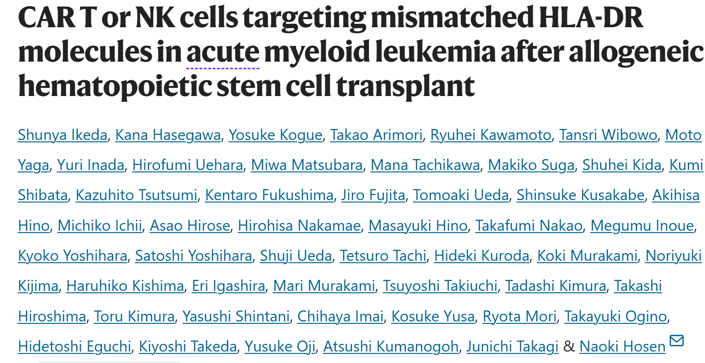Viewport: 705px width, 363px height.
Task: Select author Tsuyoshi Takiuchi
Action: click(x=440, y=286)
